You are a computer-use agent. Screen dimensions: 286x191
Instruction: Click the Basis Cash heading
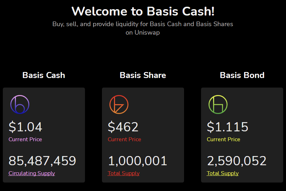pos(44,75)
